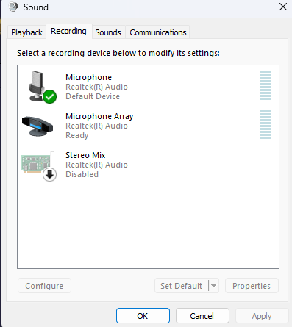Open device Properties button

252,286
